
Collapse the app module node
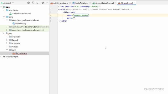(x=1, y=7)
